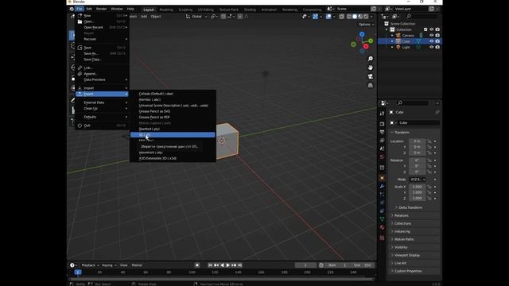This screenshot has height=286, width=509.
Task: Click the End frame 250 field
Action: [x=363, y=265]
